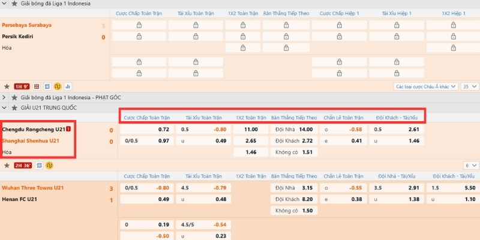The image size is (480, 240).
Task: Click Persebaya's locked Cược Chấp Toàn Trận cell
Action: (x=139, y=25)
